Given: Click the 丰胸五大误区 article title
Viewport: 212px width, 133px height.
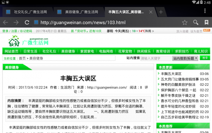Looking at the screenshot, I should tap(78, 78).
